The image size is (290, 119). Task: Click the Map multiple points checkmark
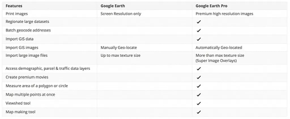point(199,95)
